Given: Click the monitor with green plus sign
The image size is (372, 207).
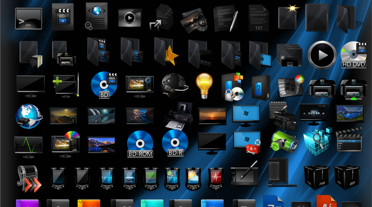Looking at the screenshot, I should point(65,85).
